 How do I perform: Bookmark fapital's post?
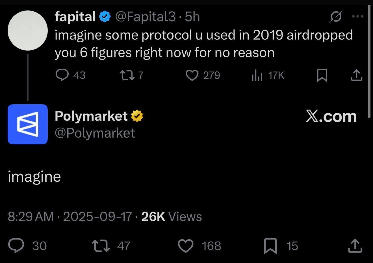[x=322, y=75]
